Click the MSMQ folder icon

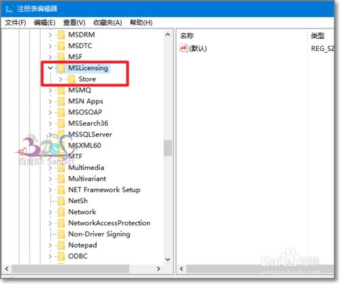(61, 90)
